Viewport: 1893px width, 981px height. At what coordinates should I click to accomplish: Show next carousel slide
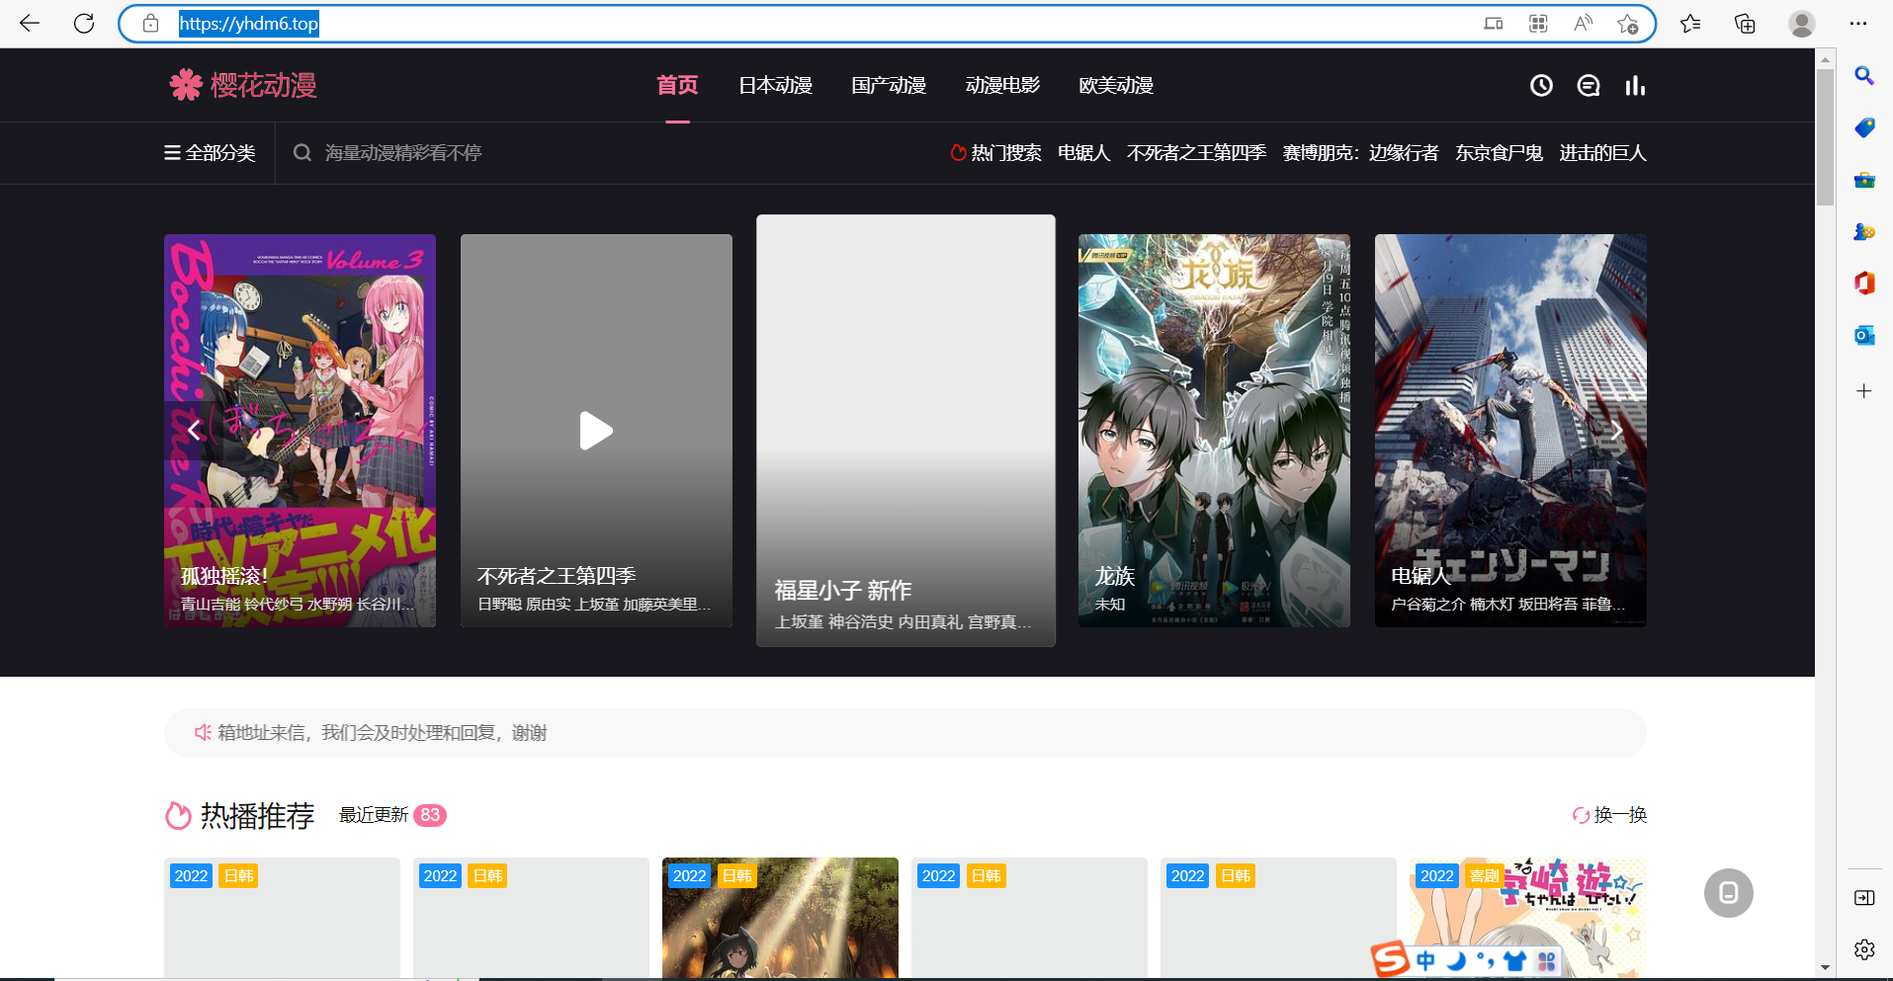[x=1616, y=431]
